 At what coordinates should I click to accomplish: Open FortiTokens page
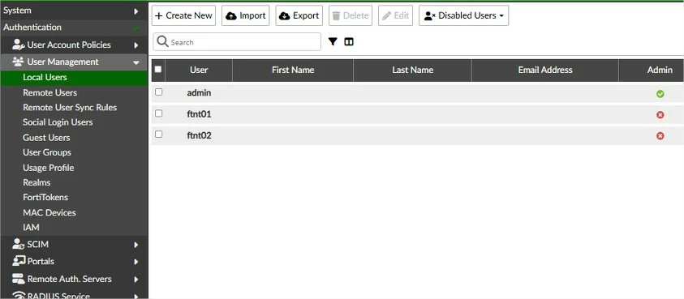pos(45,197)
